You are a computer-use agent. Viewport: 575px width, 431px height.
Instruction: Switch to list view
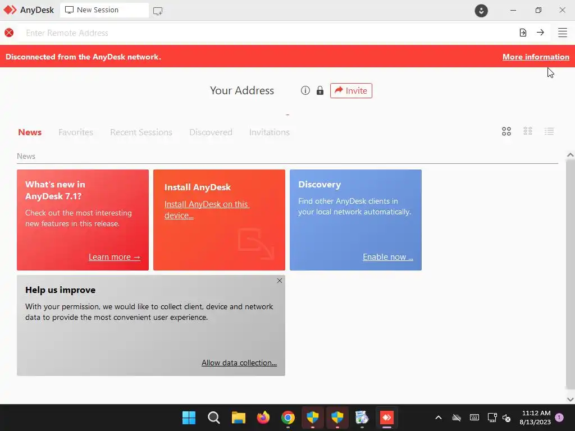click(x=549, y=131)
